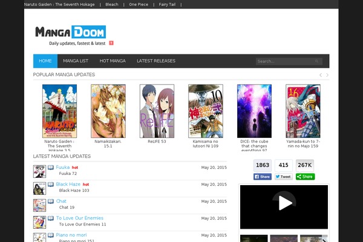Screen dimensions: 363x242
Task: Click the book icon next to Piano no mori
Action: (x=51, y=235)
